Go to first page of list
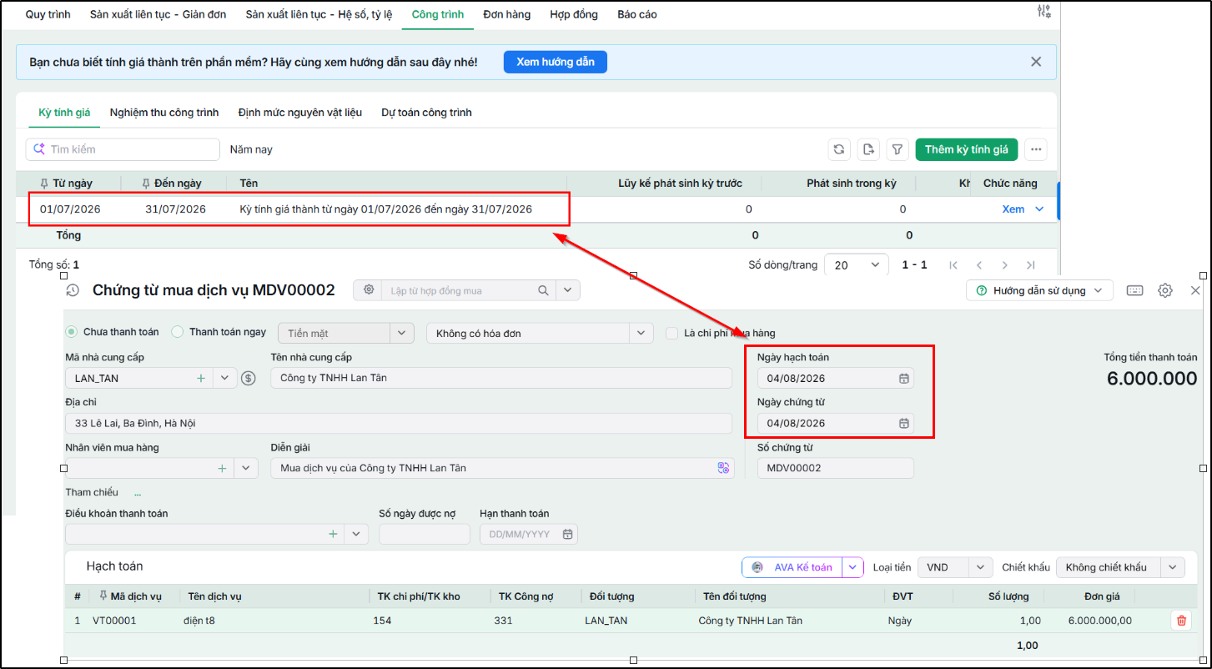 coord(953,265)
